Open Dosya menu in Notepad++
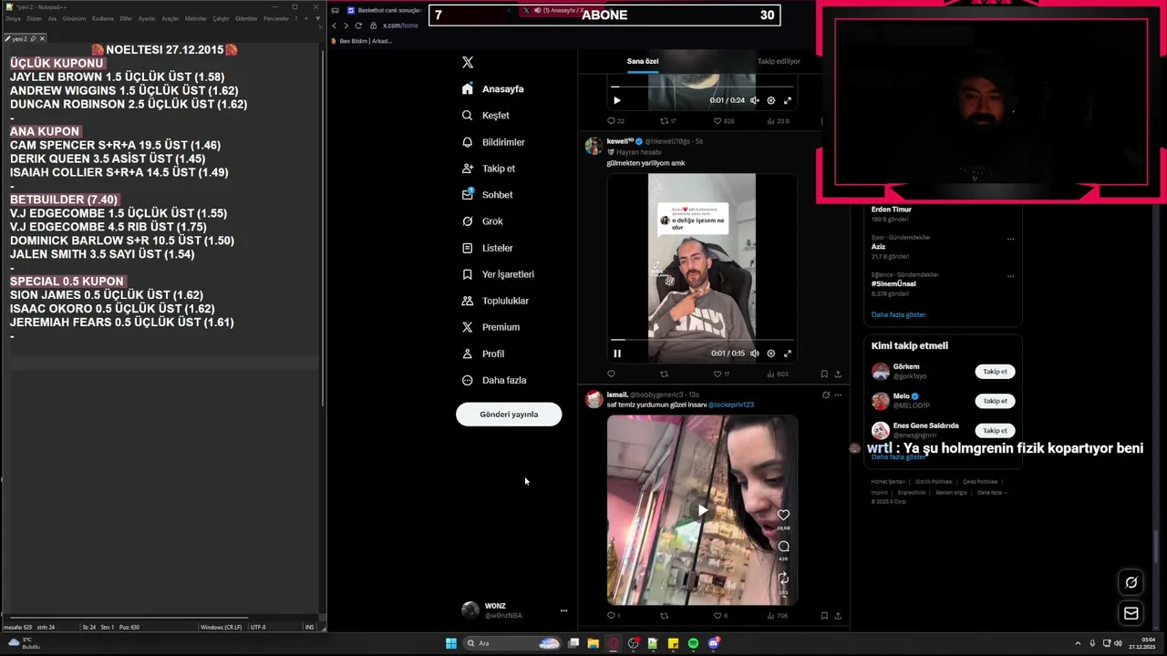The height and width of the screenshot is (656, 1167). pyautogui.click(x=13, y=18)
